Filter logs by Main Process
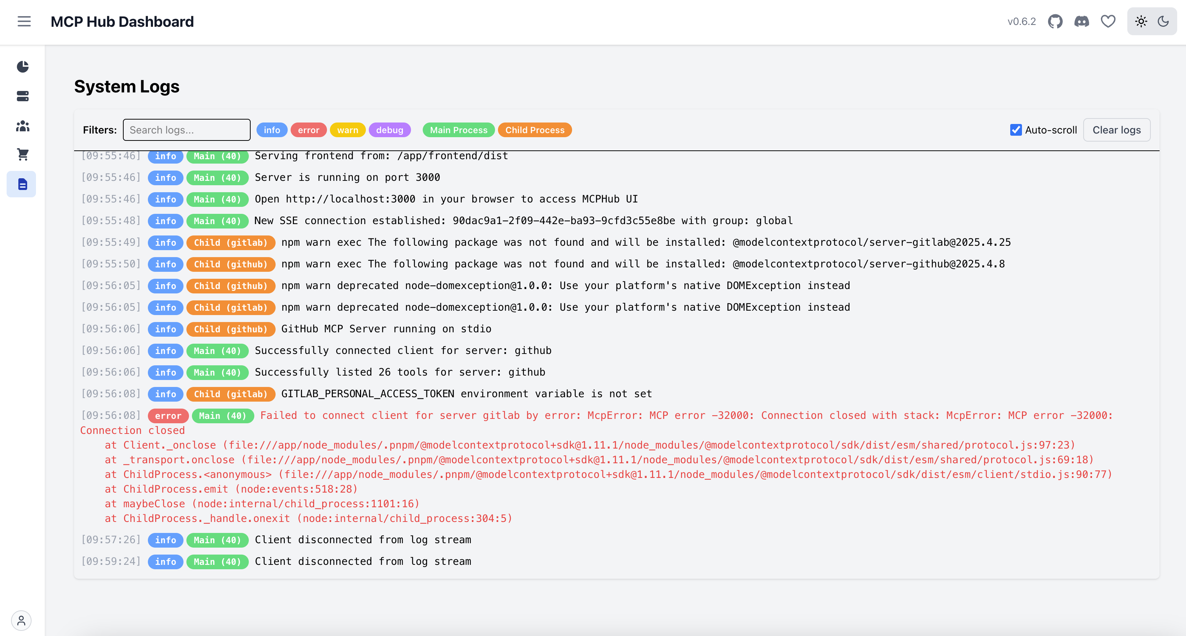Screen dimensions: 1186x636 [458, 130]
